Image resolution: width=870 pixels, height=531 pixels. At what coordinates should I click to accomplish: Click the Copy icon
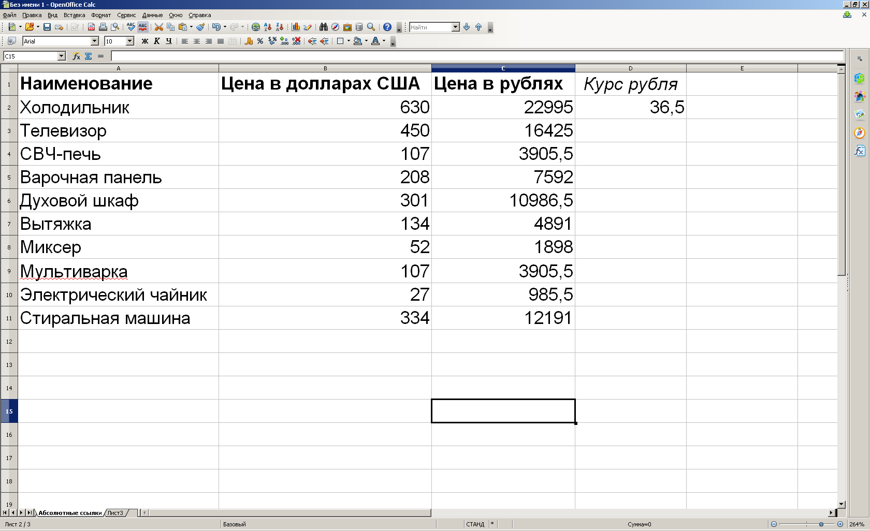click(170, 27)
